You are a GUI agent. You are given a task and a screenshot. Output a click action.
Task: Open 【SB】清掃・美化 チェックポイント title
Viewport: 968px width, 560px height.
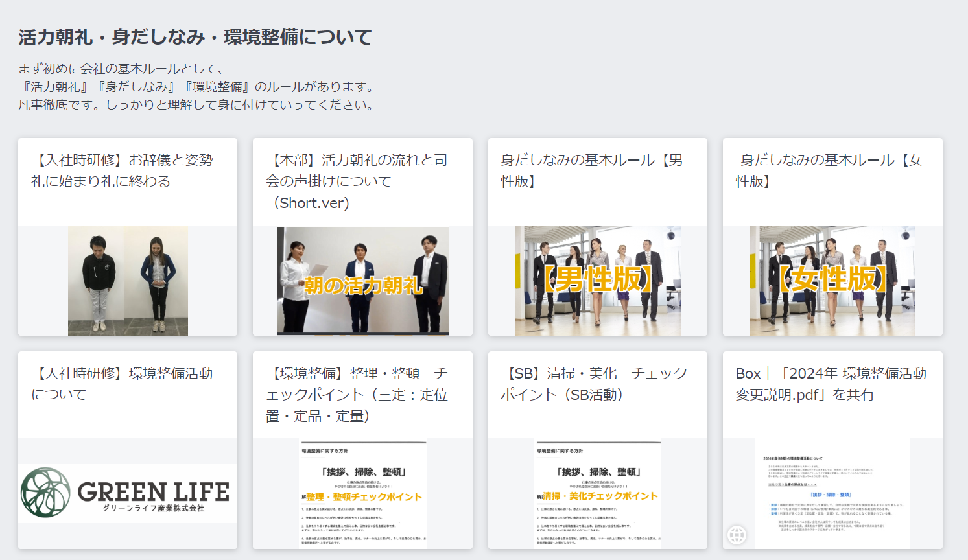coord(593,384)
